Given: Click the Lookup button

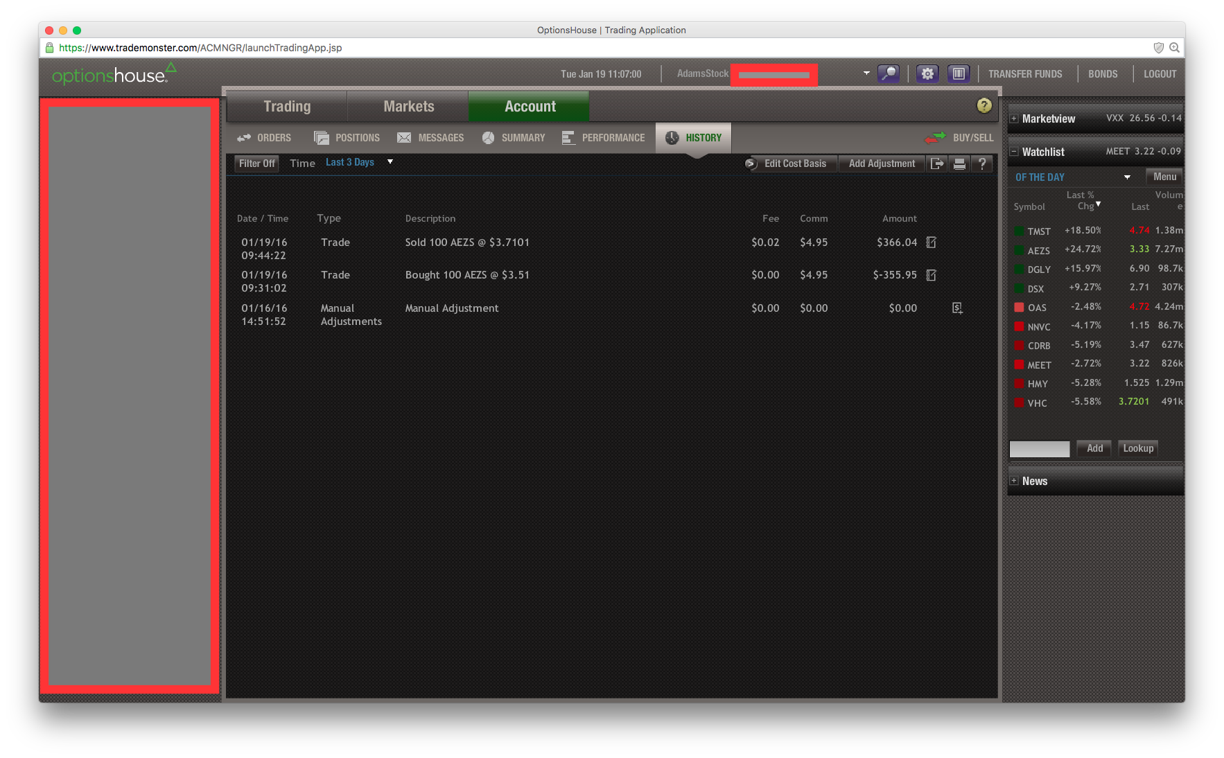Looking at the screenshot, I should click(1138, 448).
